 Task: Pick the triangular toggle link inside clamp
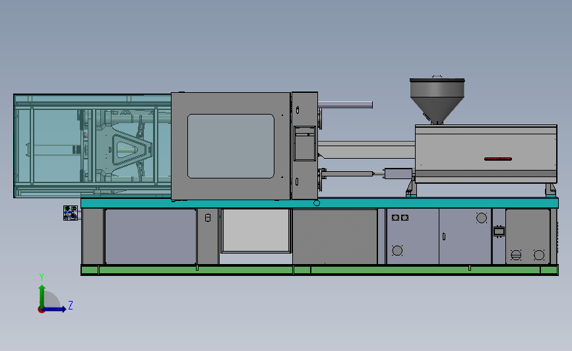131,149
